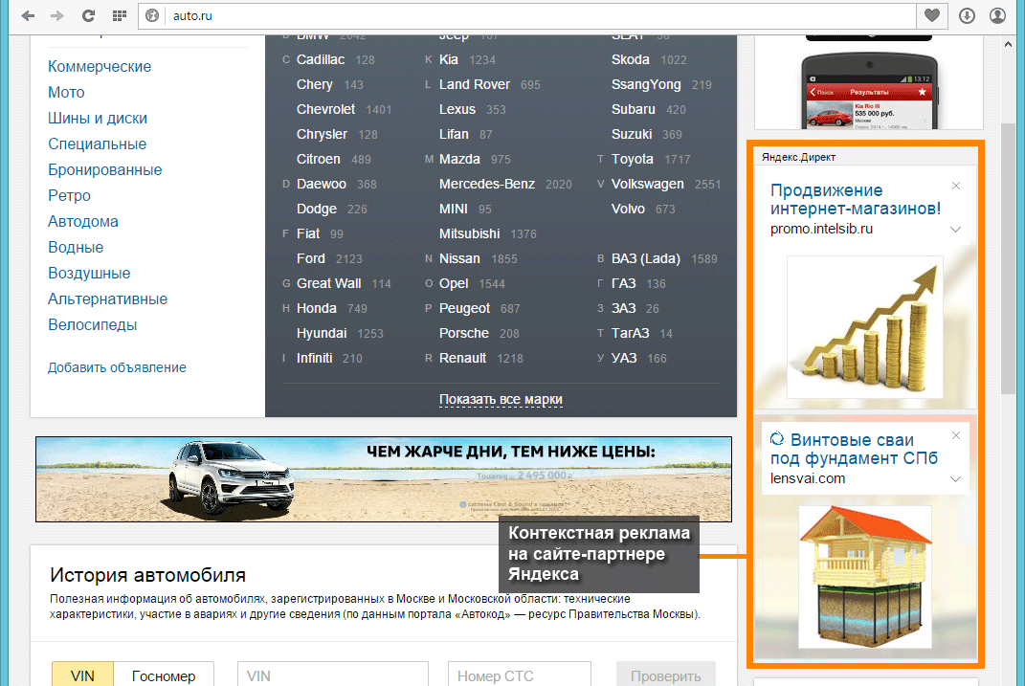Click the page scroll up arrow
Image resolution: width=1025 pixels, height=686 pixels.
[x=1008, y=45]
